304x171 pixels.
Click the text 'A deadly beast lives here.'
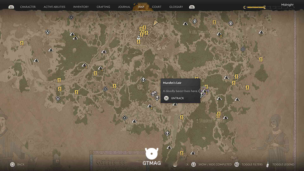pyautogui.click(x=180, y=91)
